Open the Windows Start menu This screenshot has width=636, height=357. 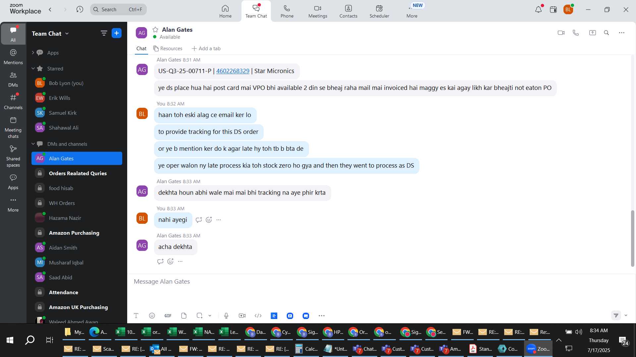pyautogui.click(x=10, y=340)
